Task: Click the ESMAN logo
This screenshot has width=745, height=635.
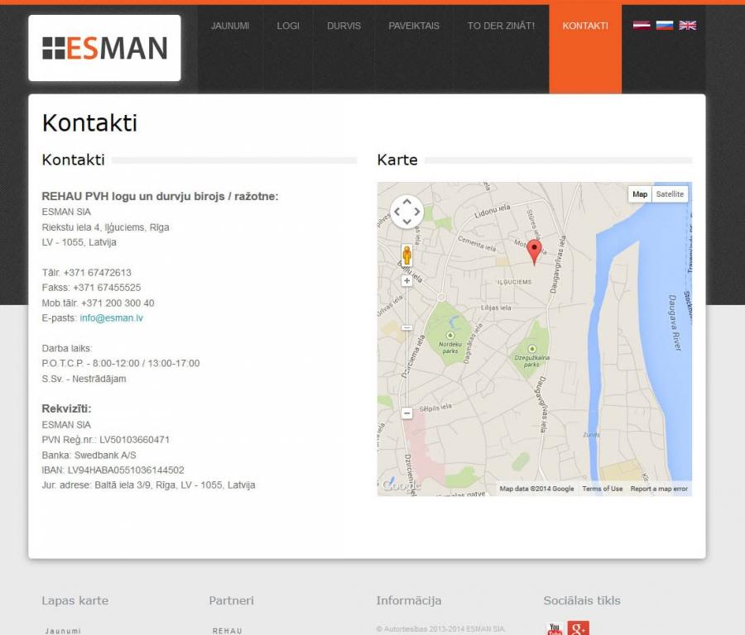Action: pyautogui.click(x=104, y=48)
